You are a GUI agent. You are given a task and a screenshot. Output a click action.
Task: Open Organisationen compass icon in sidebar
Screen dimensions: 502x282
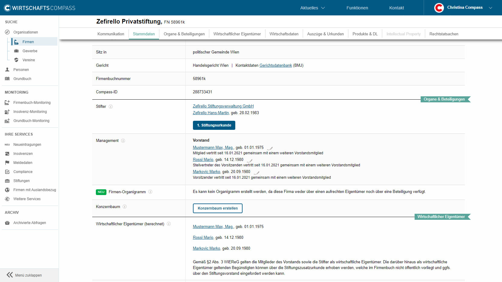point(7,32)
